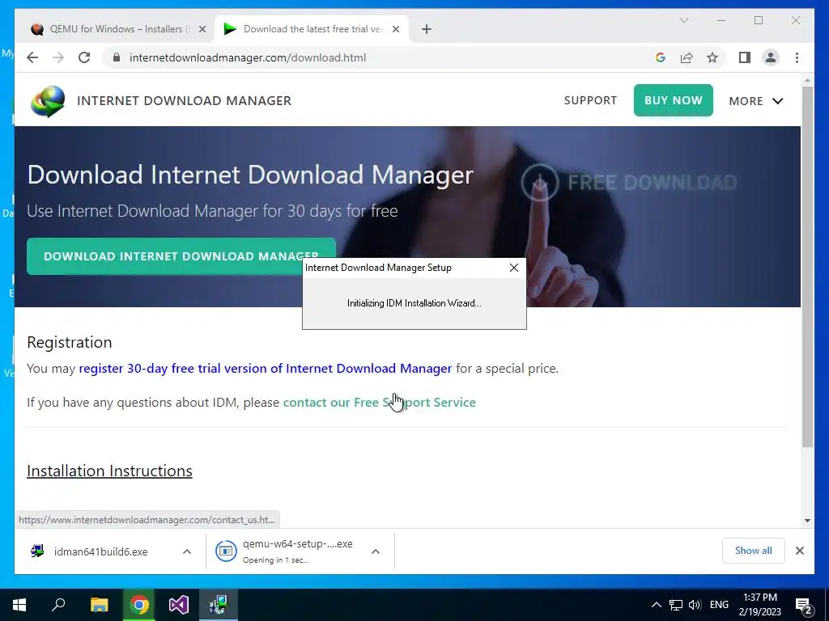Click the Registration heading text
Screen dimensions: 829x621
(x=70, y=342)
